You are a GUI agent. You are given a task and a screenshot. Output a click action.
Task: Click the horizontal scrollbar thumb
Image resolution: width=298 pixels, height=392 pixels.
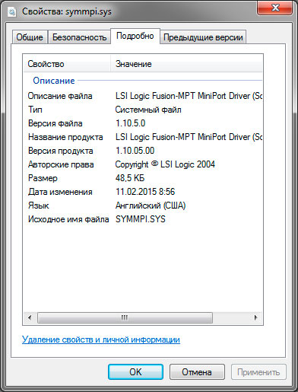click(x=125, y=317)
